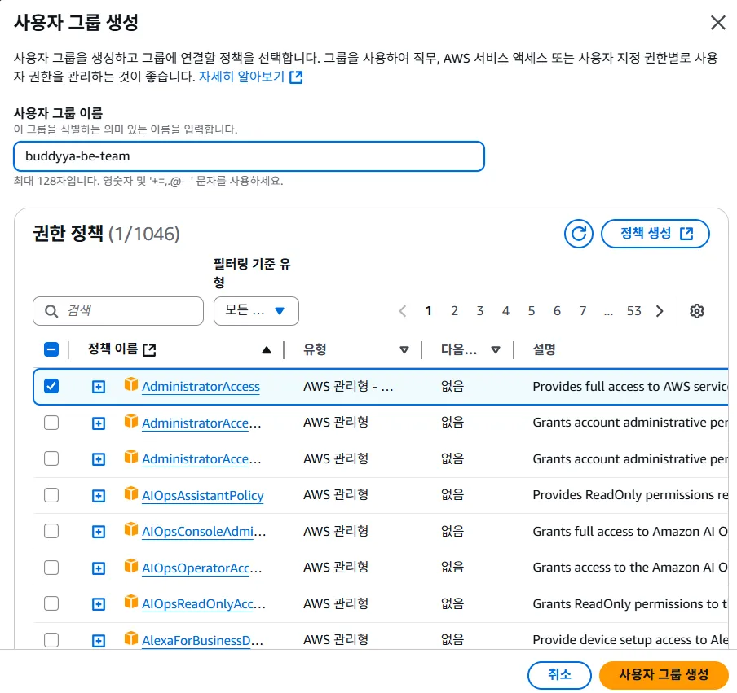Open table preferences gear icon

(x=696, y=311)
